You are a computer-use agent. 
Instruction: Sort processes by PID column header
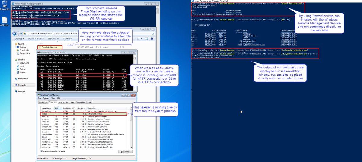58,108
